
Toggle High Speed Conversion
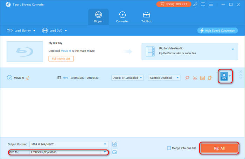pos(217,30)
